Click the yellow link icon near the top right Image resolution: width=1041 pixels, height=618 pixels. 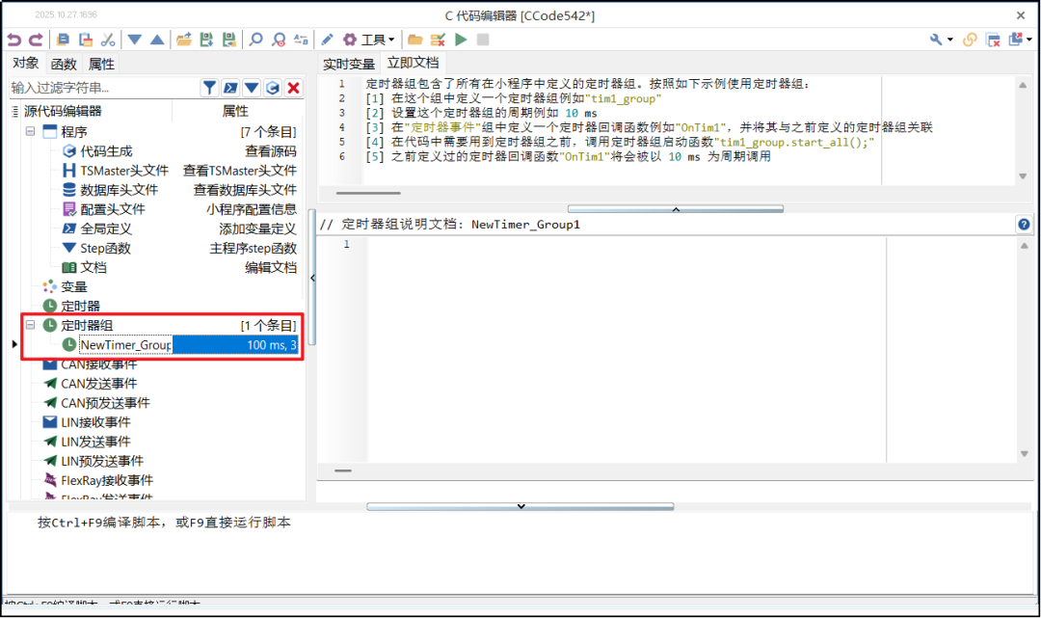click(969, 40)
